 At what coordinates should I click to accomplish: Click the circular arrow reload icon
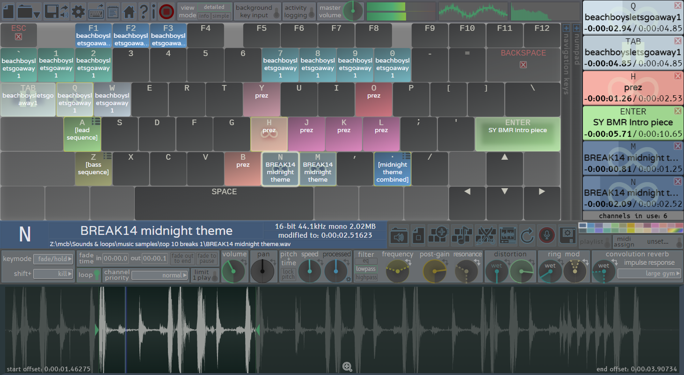click(527, 235)
